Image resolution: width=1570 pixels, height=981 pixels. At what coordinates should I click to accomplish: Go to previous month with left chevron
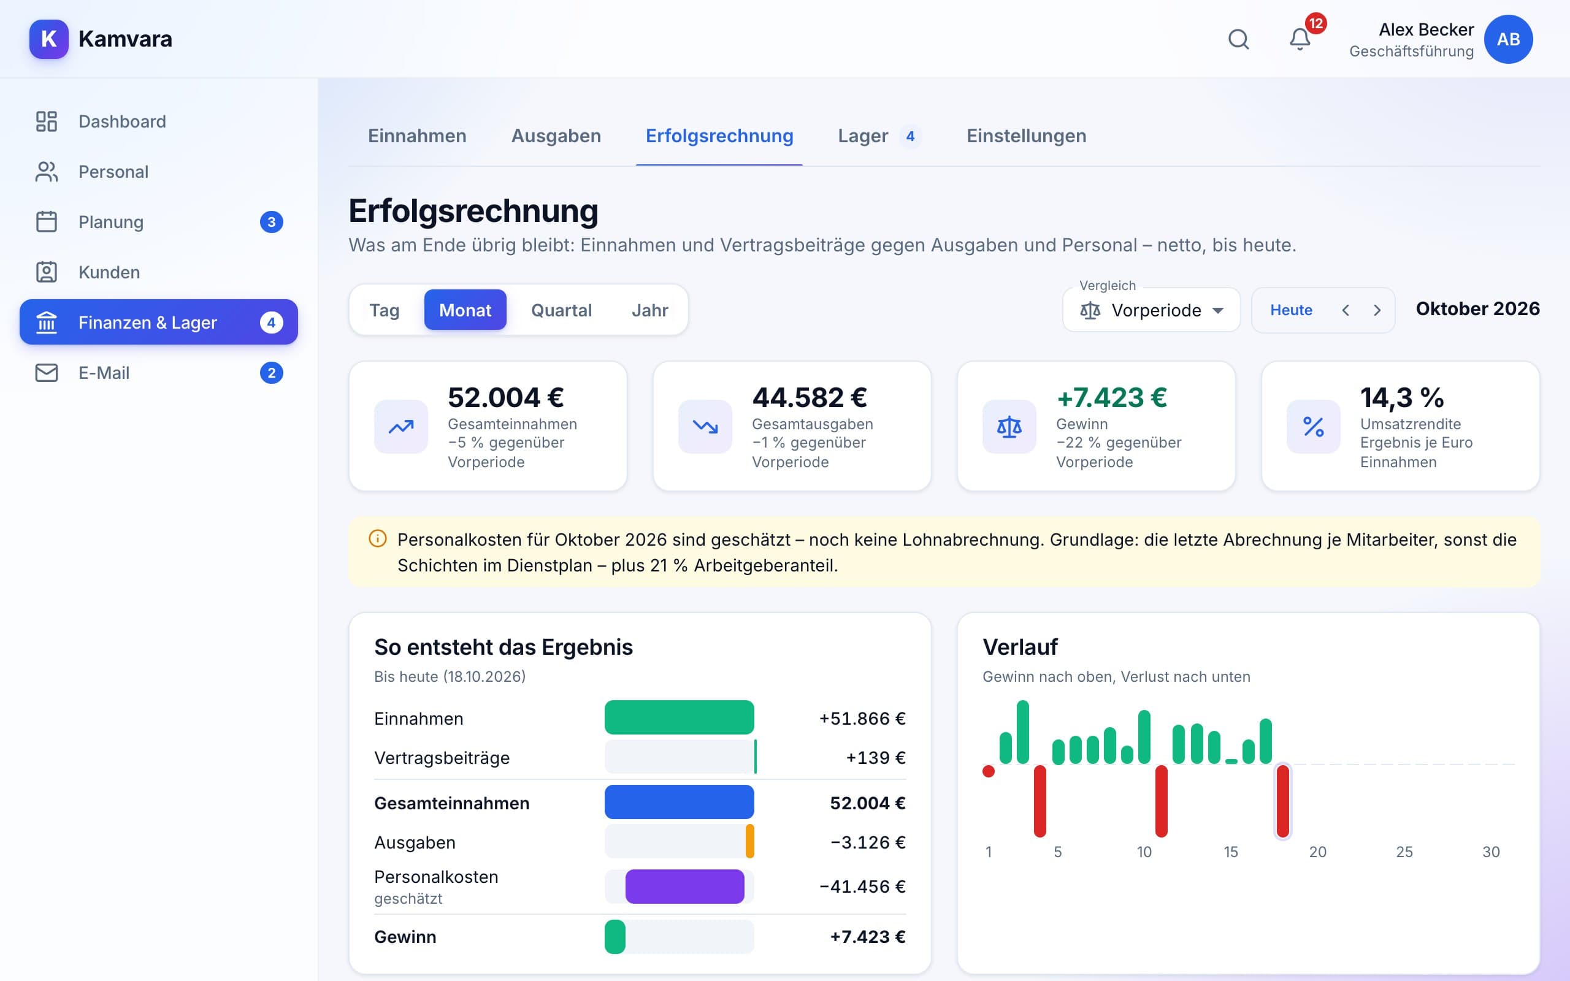tap(1346, 310)
